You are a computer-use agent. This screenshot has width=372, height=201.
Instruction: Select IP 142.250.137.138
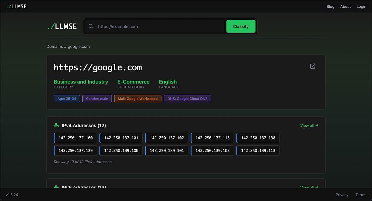click(x=258, y=138)
